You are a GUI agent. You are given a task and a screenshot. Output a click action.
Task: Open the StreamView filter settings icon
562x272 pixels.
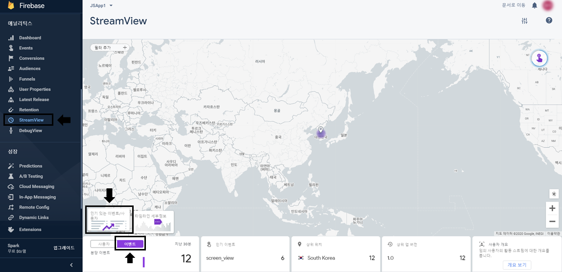tap(524, 21)
